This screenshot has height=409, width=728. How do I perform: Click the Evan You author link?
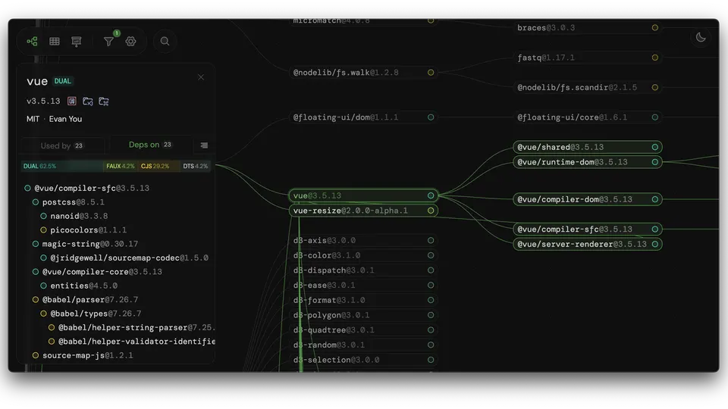[65, 119]
